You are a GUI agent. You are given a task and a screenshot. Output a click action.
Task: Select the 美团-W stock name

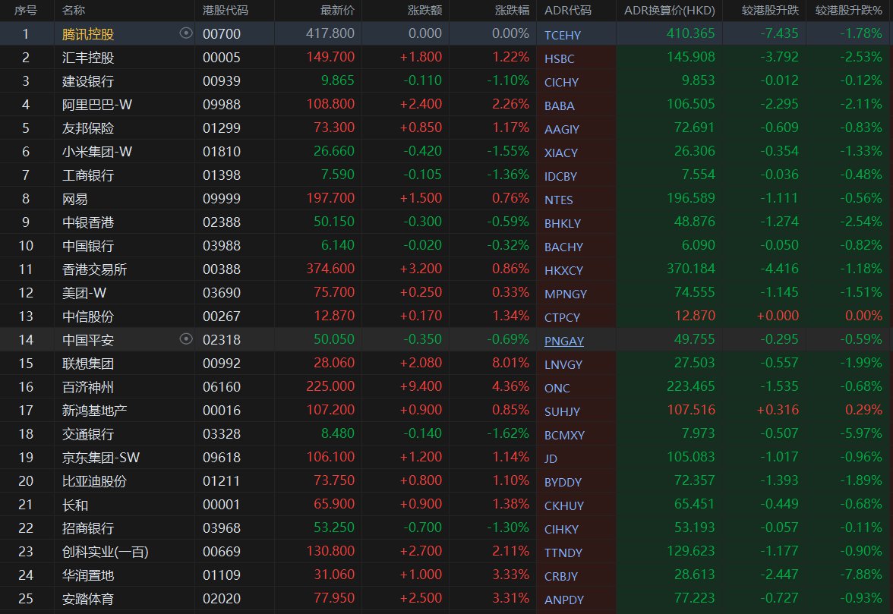[x=84, y=293]
